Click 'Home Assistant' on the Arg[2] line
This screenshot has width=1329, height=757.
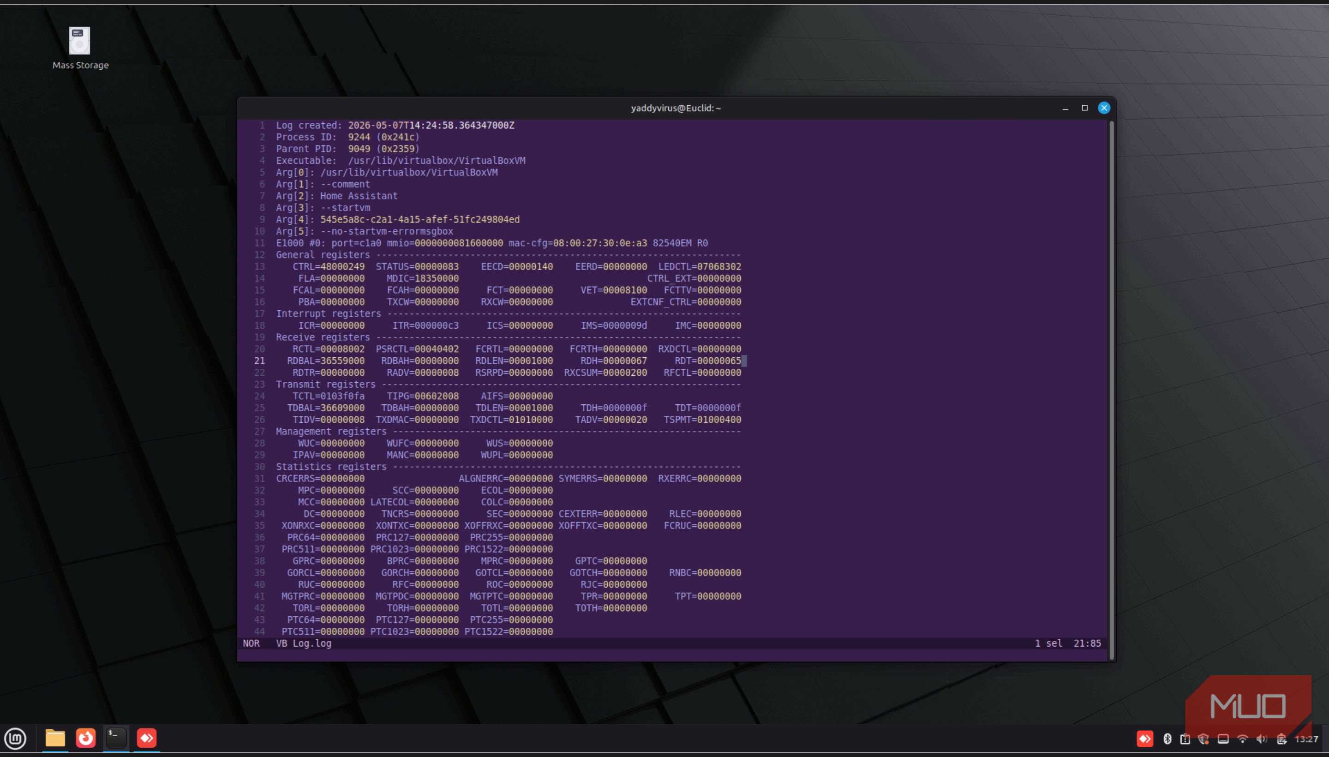coord(359,196)
